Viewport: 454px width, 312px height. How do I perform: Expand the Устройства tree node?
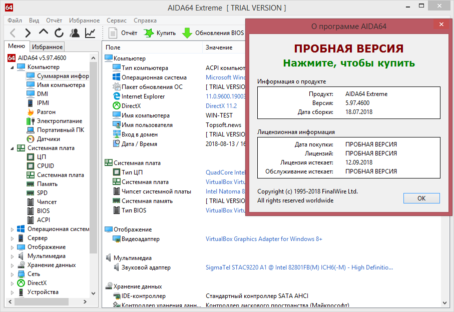(12, 292)
